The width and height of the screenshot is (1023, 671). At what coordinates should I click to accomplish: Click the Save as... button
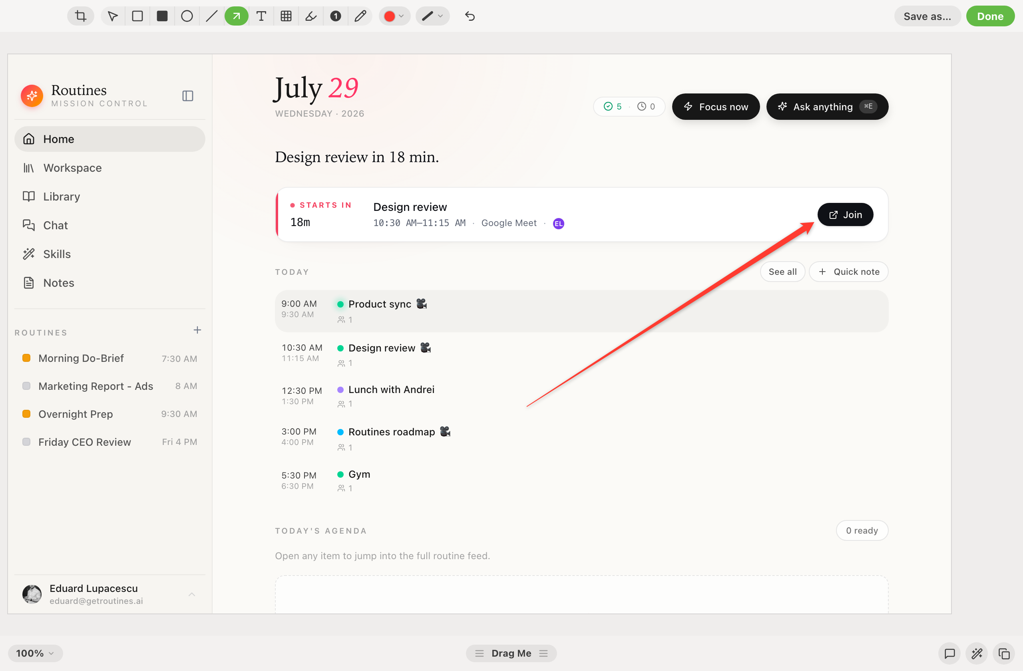pyautogui.click(x=927, y=16)
